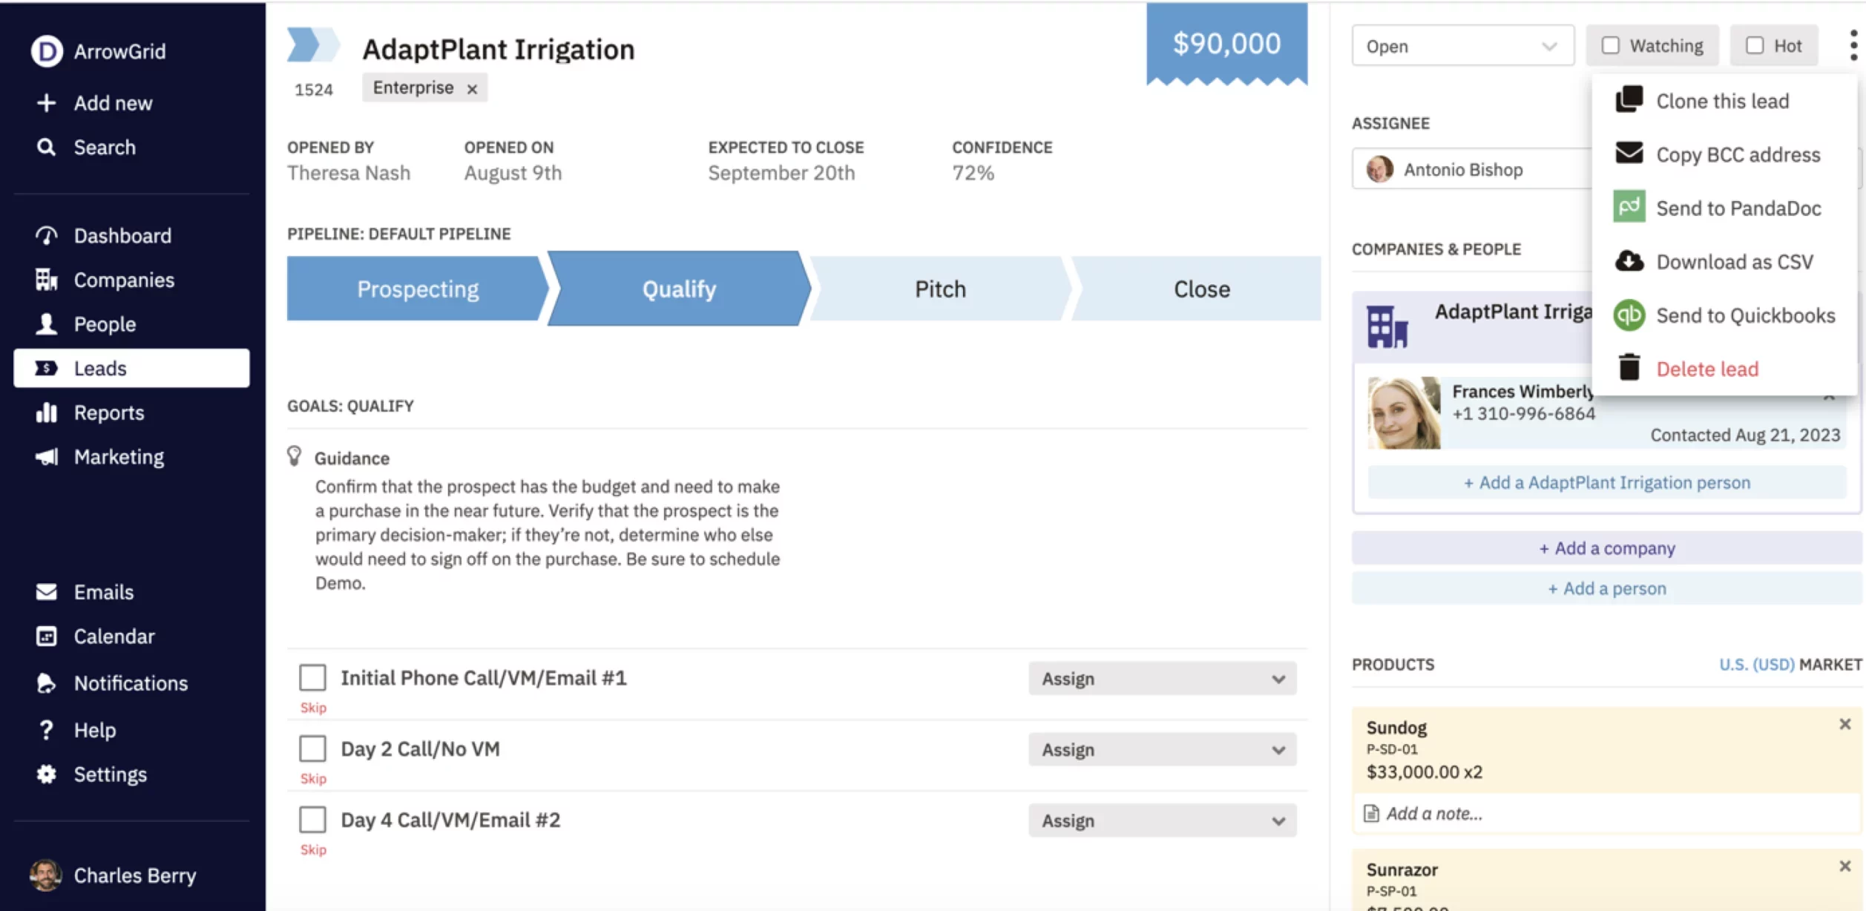Expand the Assign dropdown for Day 2 Call
The image size is (1866, 911).
pyautogui.click(x=1162, y=749)
